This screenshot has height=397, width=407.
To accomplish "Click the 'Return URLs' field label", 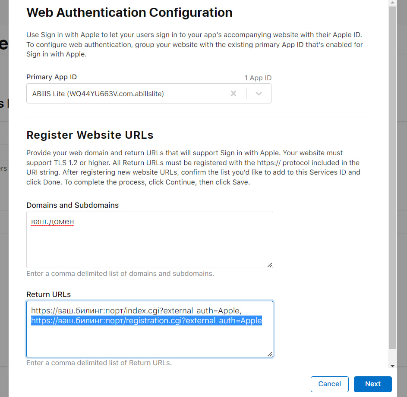I will point(49,294).
